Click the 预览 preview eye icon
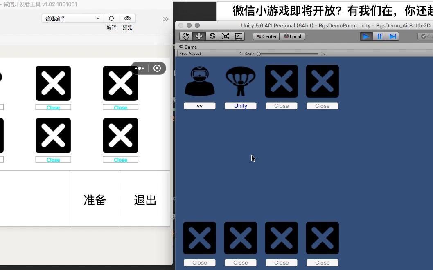The image size is (433, 270). point(127,18)
